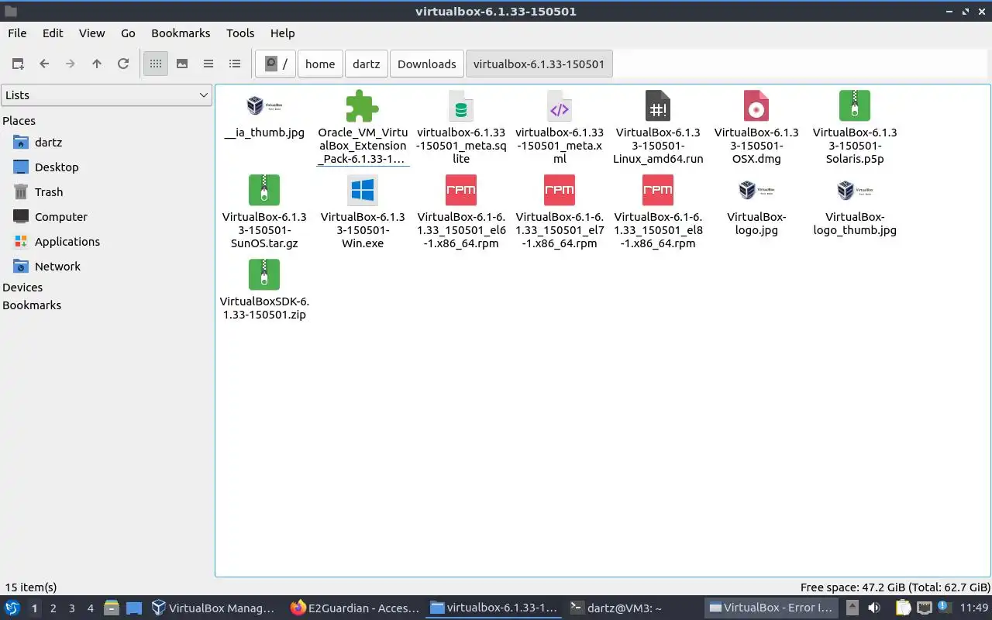The height and width of the screenshot is (620, 992).
Task: Open the File menu
Action: pyautogui.click(x=17, y=33)
